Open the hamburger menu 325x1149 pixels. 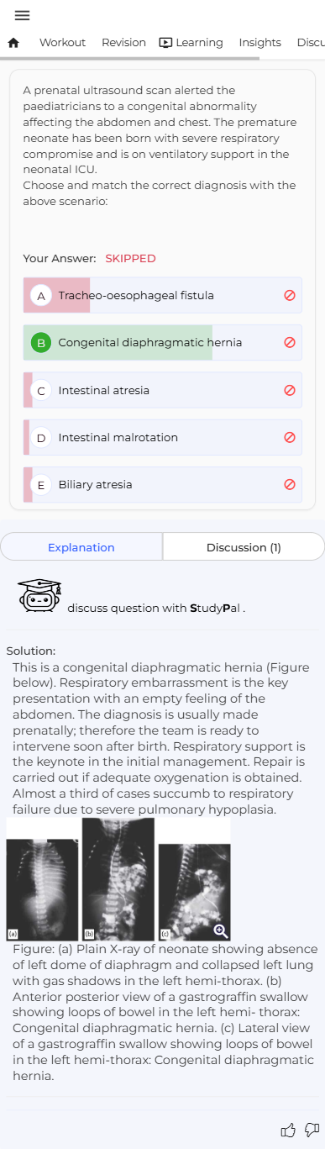[x=22, y=15]
